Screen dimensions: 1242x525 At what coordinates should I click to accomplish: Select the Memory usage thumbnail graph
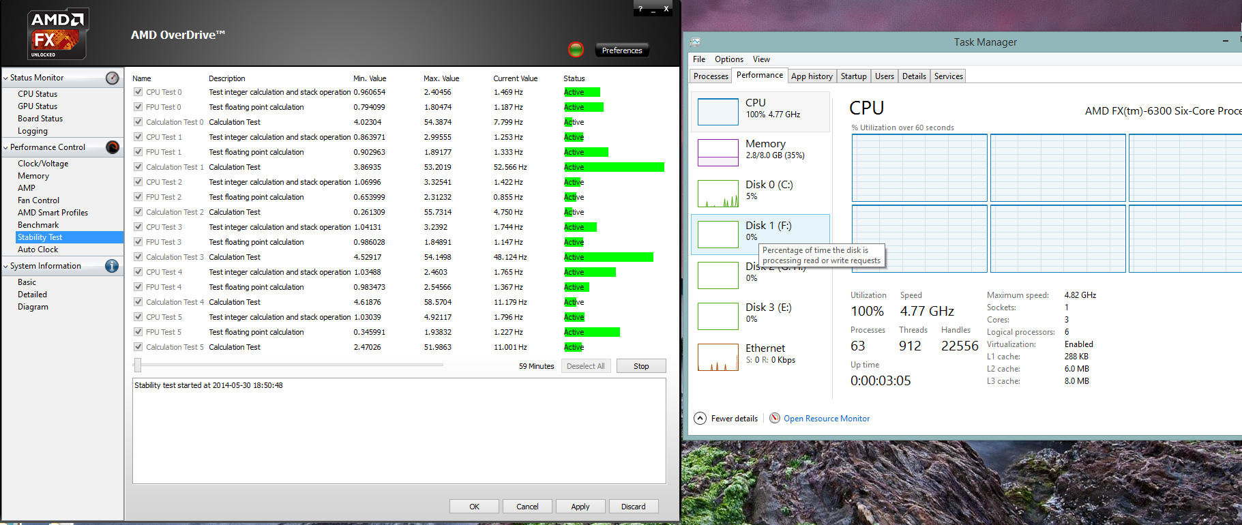pos(718,153)
